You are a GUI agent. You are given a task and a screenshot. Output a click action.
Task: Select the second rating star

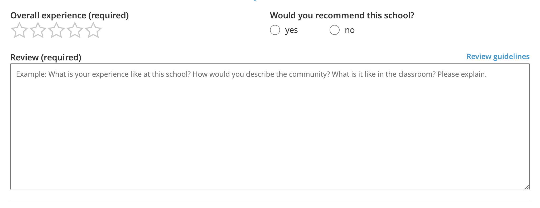point(38,30)
